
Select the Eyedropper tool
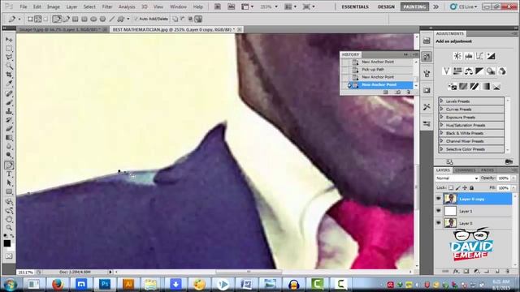point(9,84)
